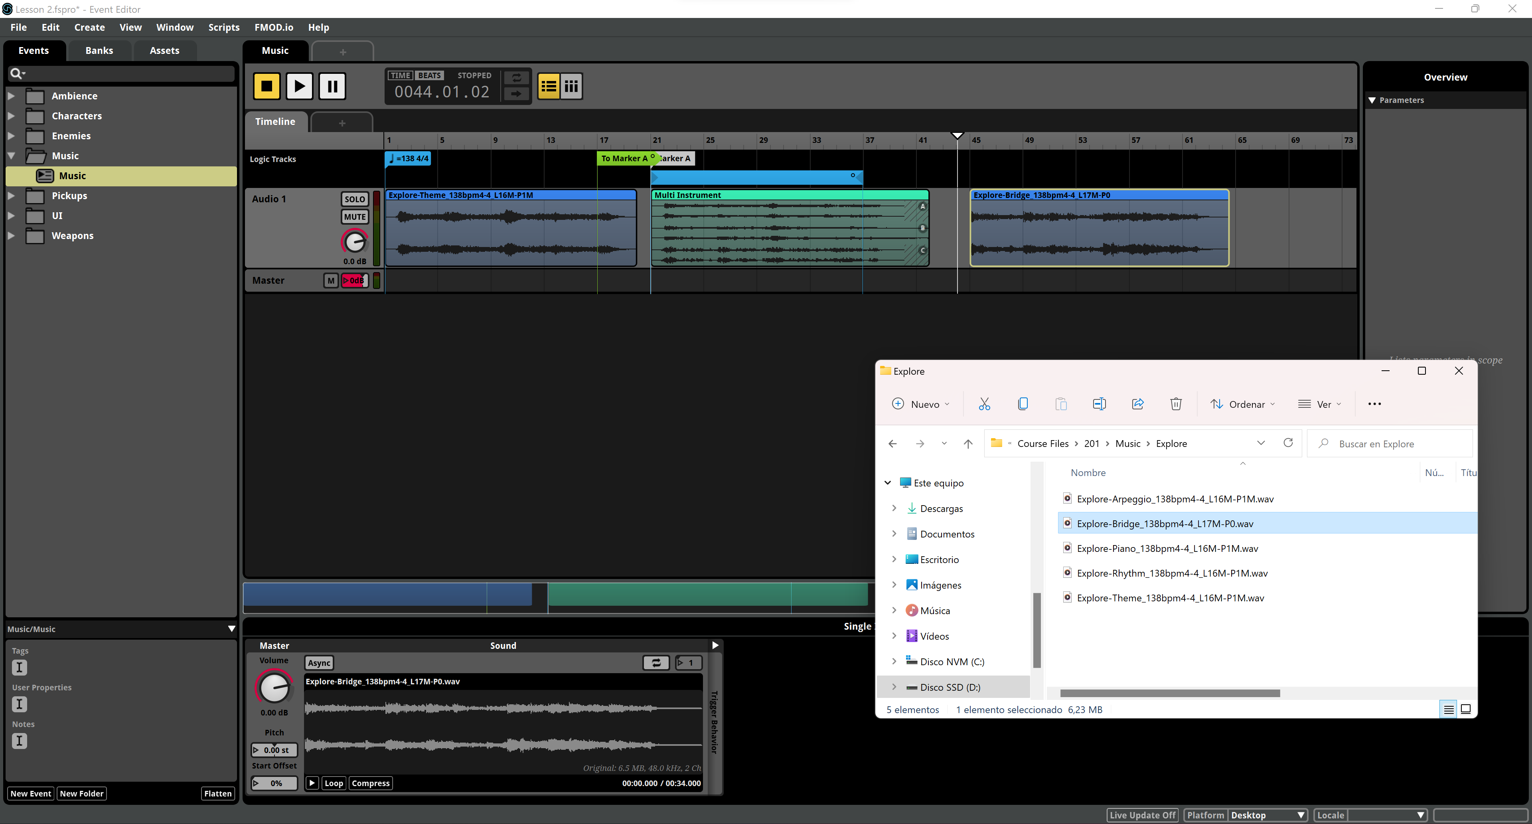1532x824 pixels.
Task: Click the Master Volume knob in deck
Action: pyautogui.click(x=274, y=688)
